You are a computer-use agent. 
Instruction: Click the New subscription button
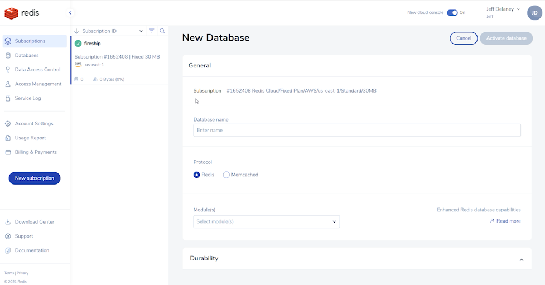(35, 178)
